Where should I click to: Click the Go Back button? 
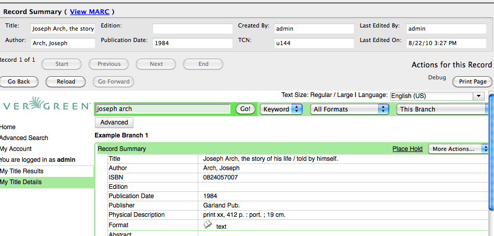19,81
